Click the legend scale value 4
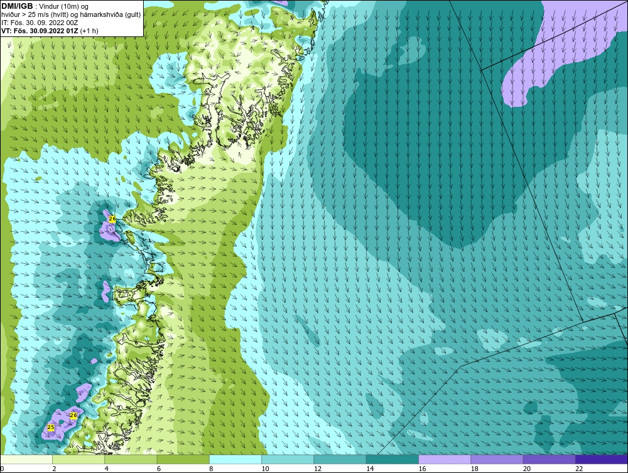This screenshot has width=628, height=473. 107,469
